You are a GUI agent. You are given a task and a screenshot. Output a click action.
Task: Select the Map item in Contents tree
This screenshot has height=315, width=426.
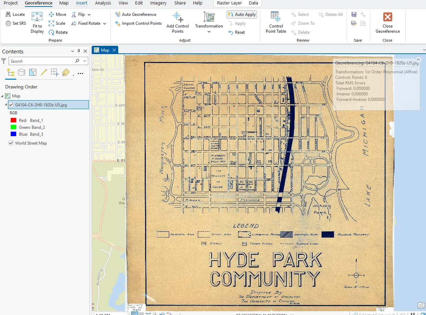click(16, 96)
